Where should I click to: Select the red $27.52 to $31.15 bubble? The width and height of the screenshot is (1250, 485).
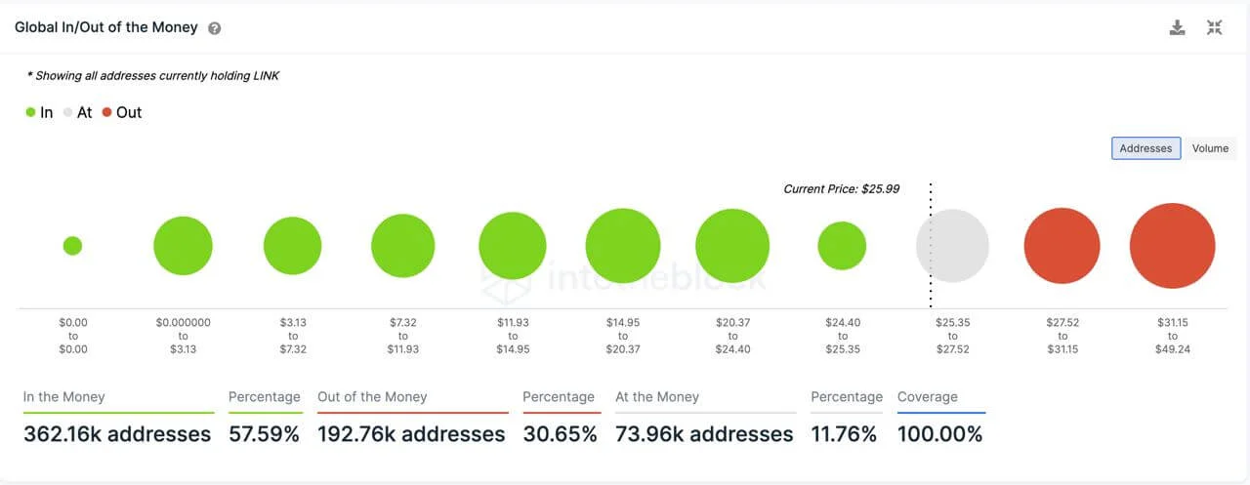(x=1062, y=246)
